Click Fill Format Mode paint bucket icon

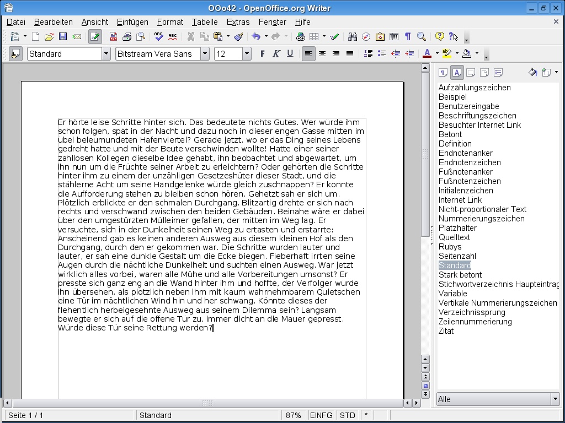(x=532, y=73)
